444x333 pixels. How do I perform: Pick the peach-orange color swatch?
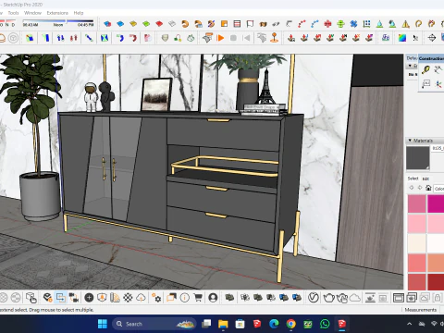click(x=436, y=263)
